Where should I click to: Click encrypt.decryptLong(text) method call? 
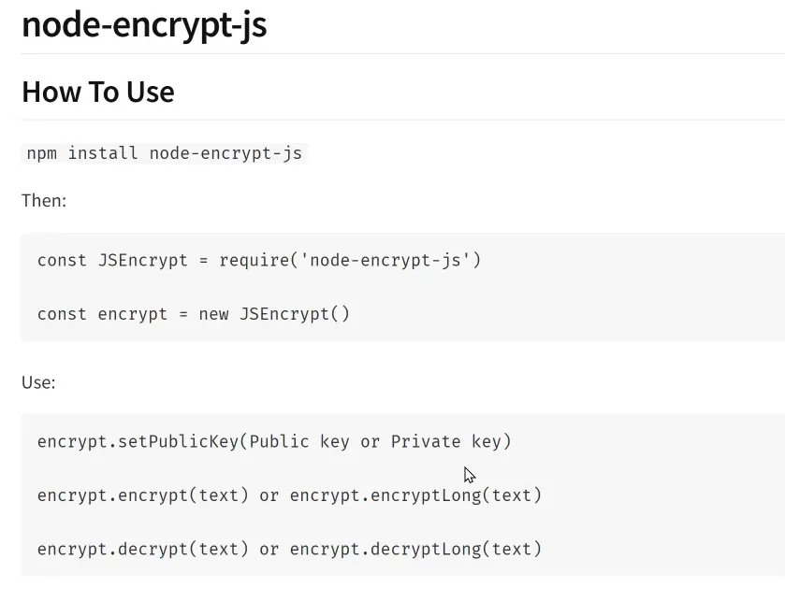coord(415,549)
